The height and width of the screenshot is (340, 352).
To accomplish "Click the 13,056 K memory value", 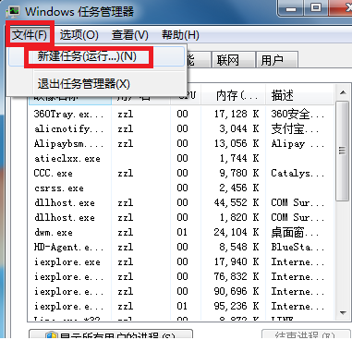I will 237,143.
